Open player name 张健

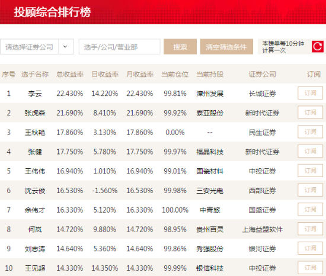[35, 152]
